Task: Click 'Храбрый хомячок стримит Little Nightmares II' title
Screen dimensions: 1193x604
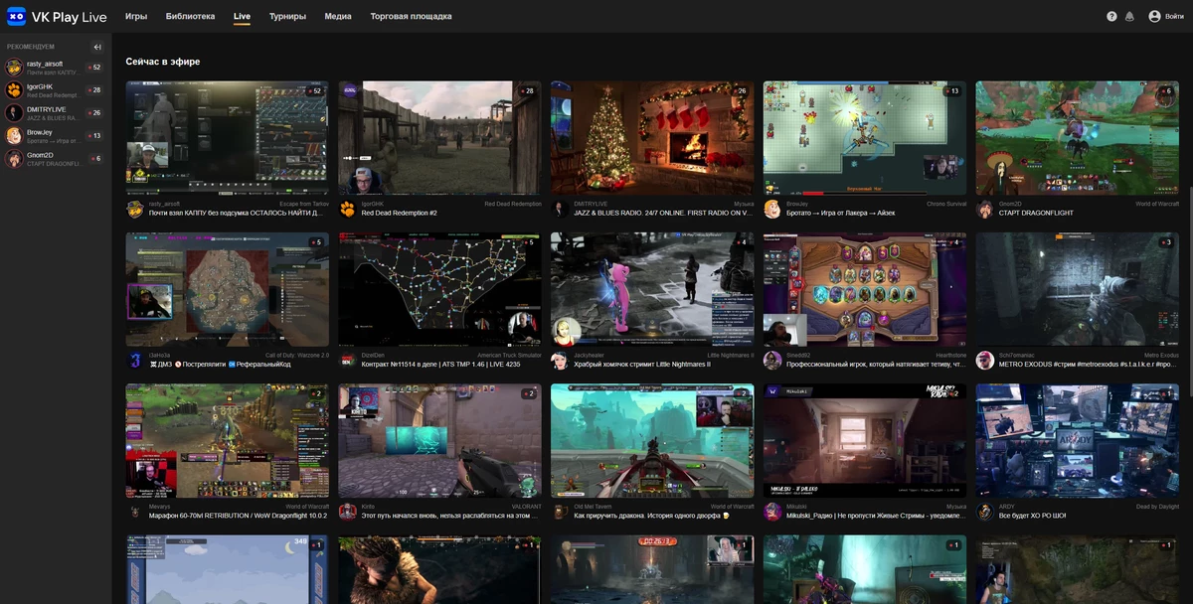Action: tap(642, 365)
